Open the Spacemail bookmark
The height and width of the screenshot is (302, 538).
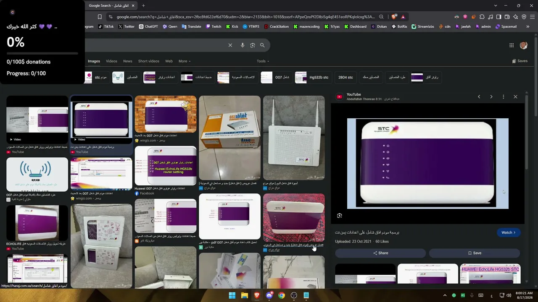506,26
